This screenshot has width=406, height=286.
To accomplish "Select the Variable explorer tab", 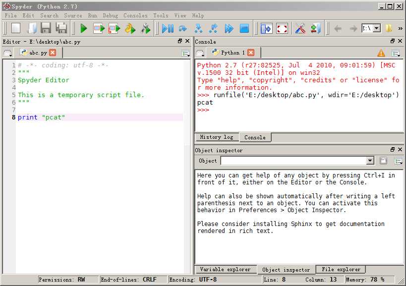I will coord(226,269).
